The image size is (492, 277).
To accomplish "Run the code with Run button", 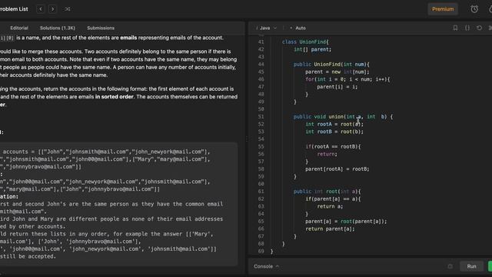I will 471,266.
